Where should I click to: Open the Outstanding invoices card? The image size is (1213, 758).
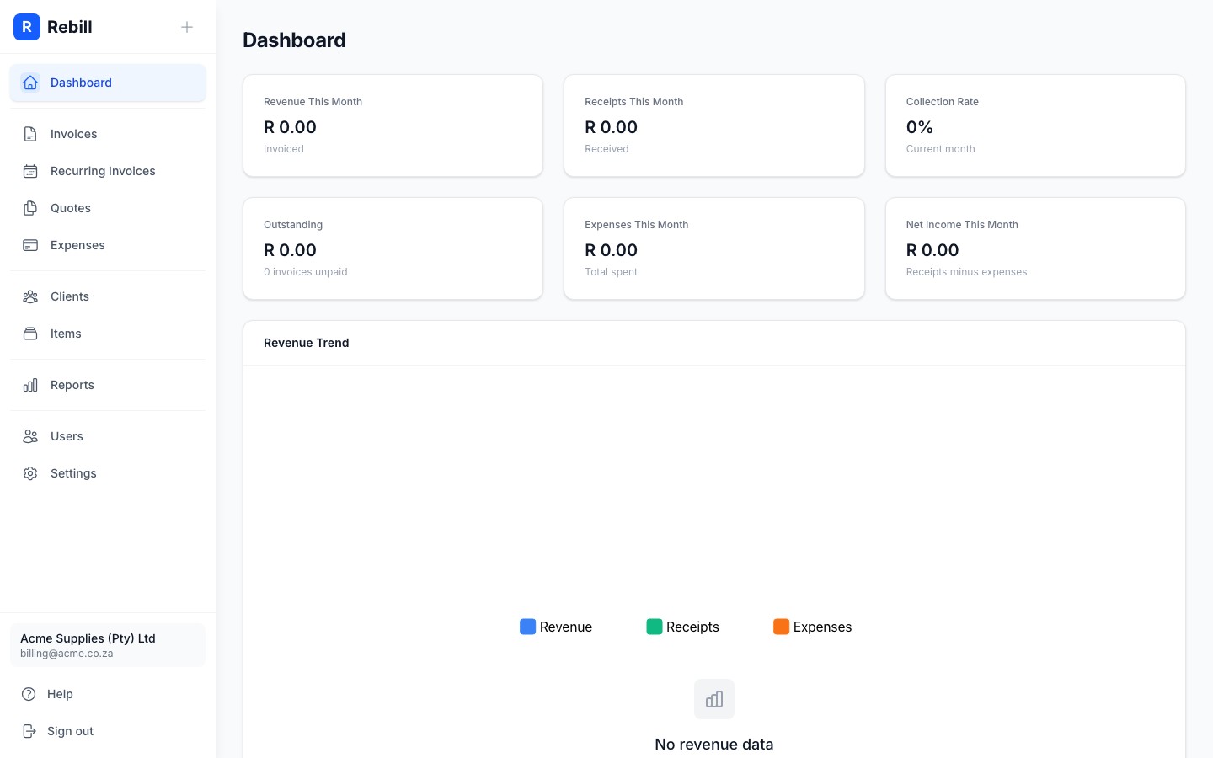393,248
